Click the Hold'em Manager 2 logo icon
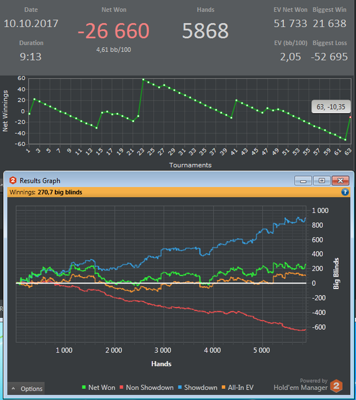The width and height of the screenshot is (356, 400). 336,386
